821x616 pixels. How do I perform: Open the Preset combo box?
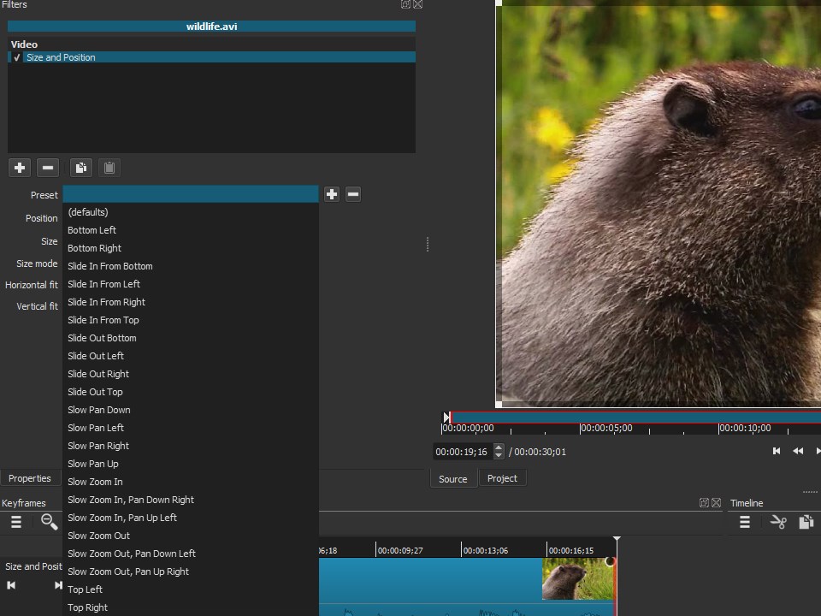click(x=190, y=194)
